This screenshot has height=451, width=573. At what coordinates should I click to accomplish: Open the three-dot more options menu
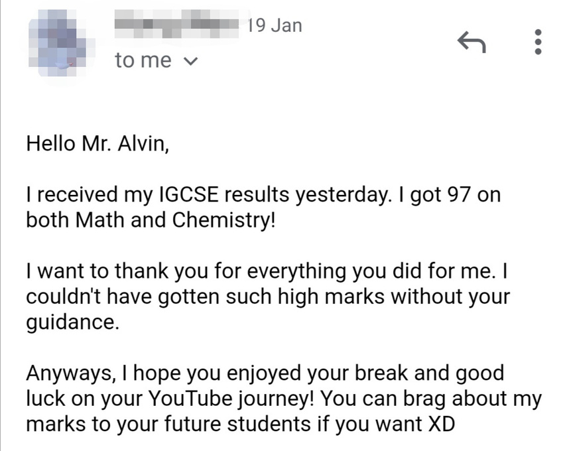point(538,42)
